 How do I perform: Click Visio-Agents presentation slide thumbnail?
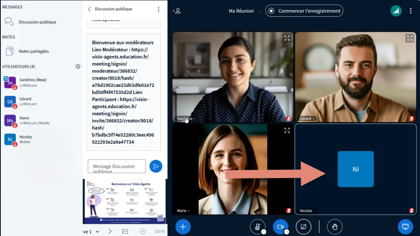point(124,201)
